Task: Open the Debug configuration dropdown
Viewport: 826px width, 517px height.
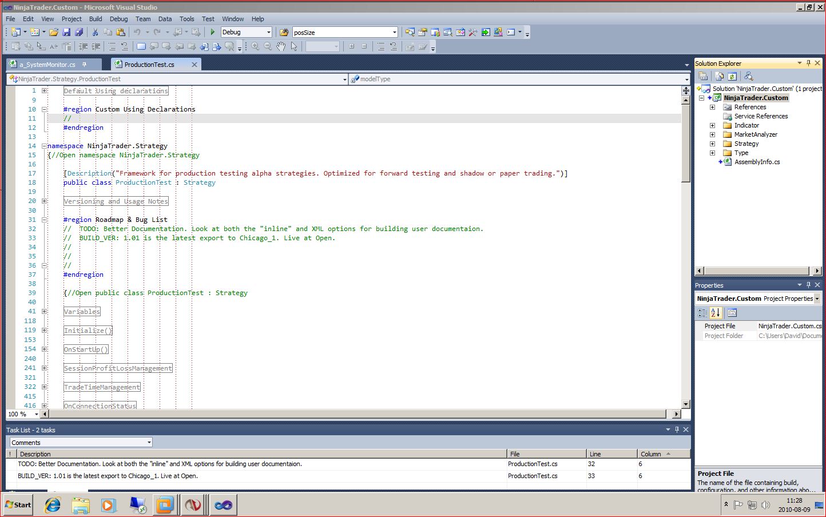Action: point(268,33)
